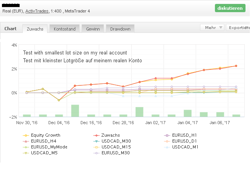Viewport: 251px width, 188px height.
Task: Open the ActivTrades broker link
Action: (37, 11)
